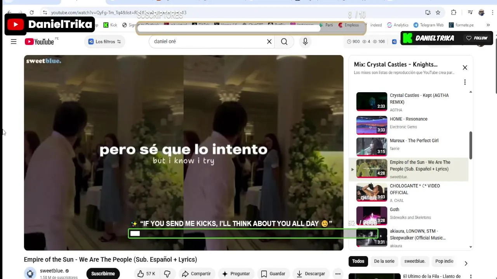
Task: Open the Telegram Web bookmark
Action: (x=428, y=25)
